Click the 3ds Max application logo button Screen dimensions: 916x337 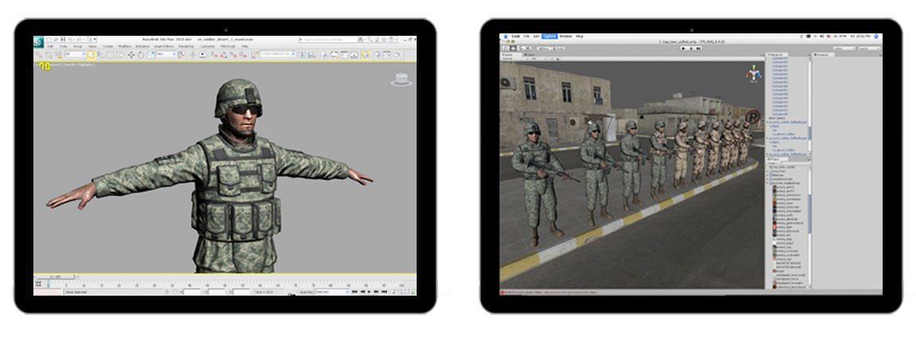coord(38,41)
